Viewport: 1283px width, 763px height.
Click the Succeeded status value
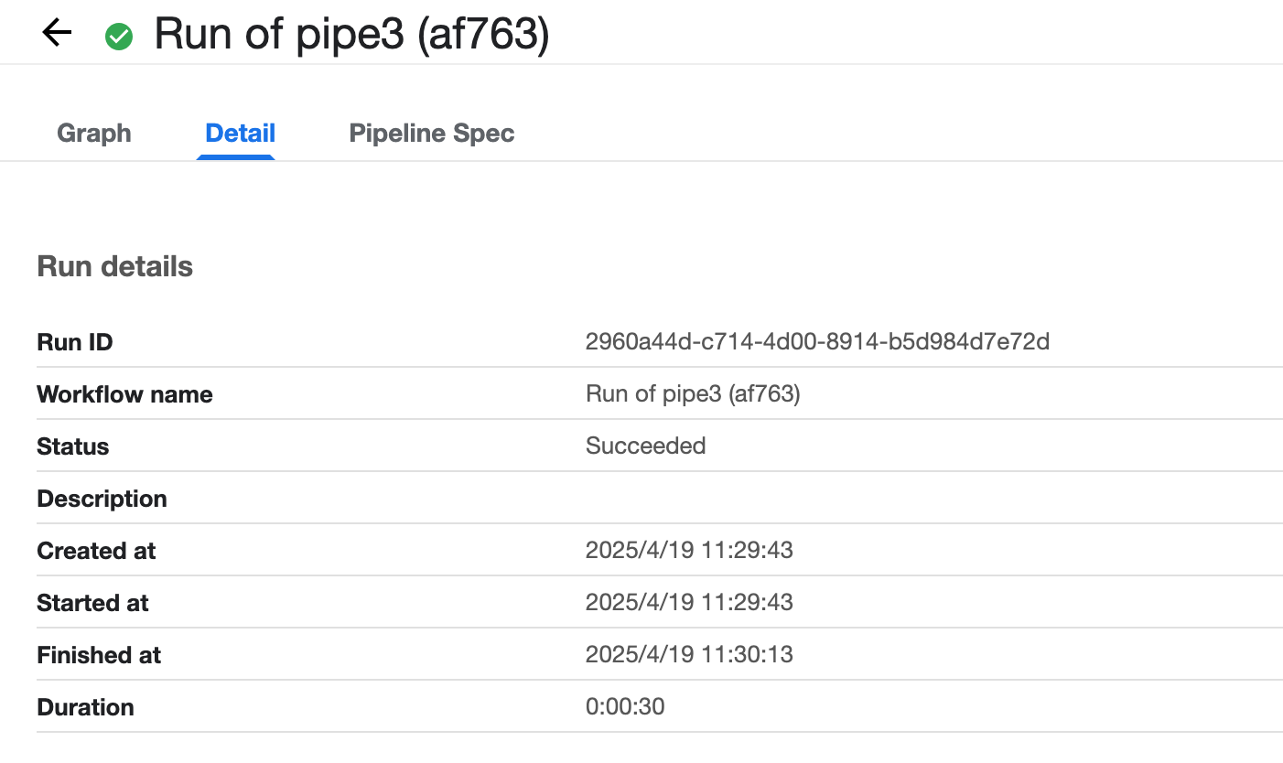pos(645,446)
